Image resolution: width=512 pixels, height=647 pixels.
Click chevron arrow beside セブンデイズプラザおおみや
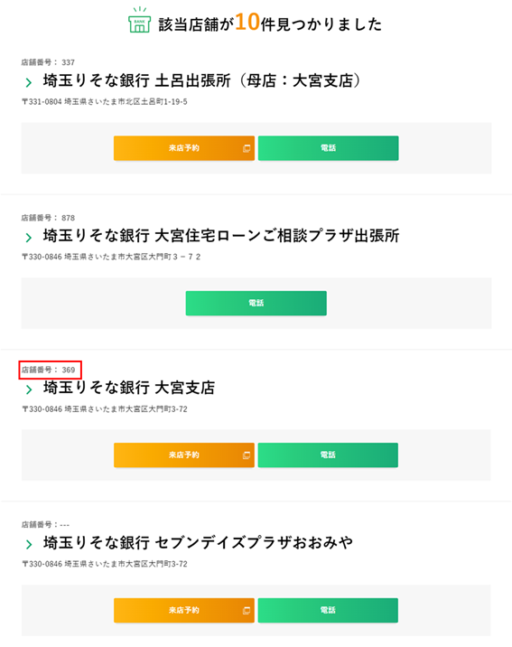coord(29,544)
